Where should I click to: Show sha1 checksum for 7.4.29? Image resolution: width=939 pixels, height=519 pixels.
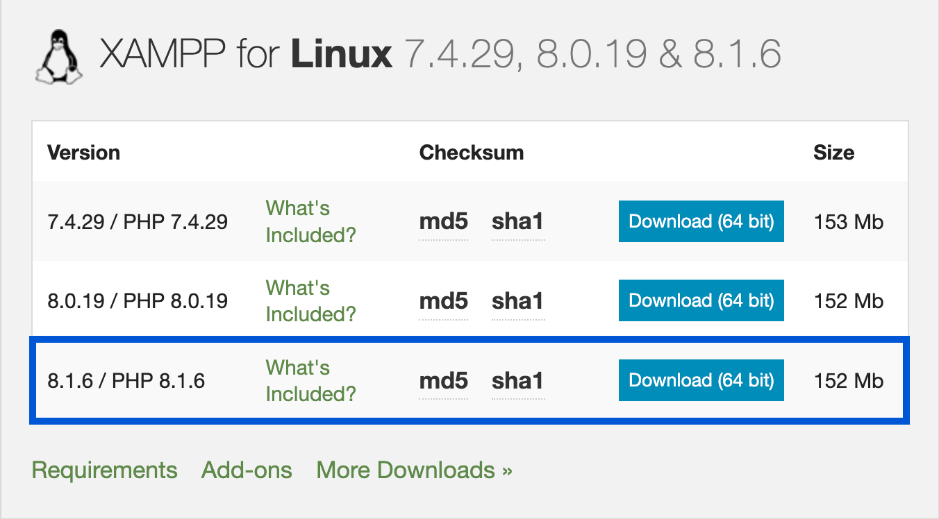tap(517, 222)
